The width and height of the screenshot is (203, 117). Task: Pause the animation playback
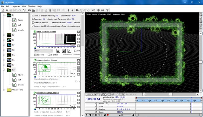coord(96,115)
